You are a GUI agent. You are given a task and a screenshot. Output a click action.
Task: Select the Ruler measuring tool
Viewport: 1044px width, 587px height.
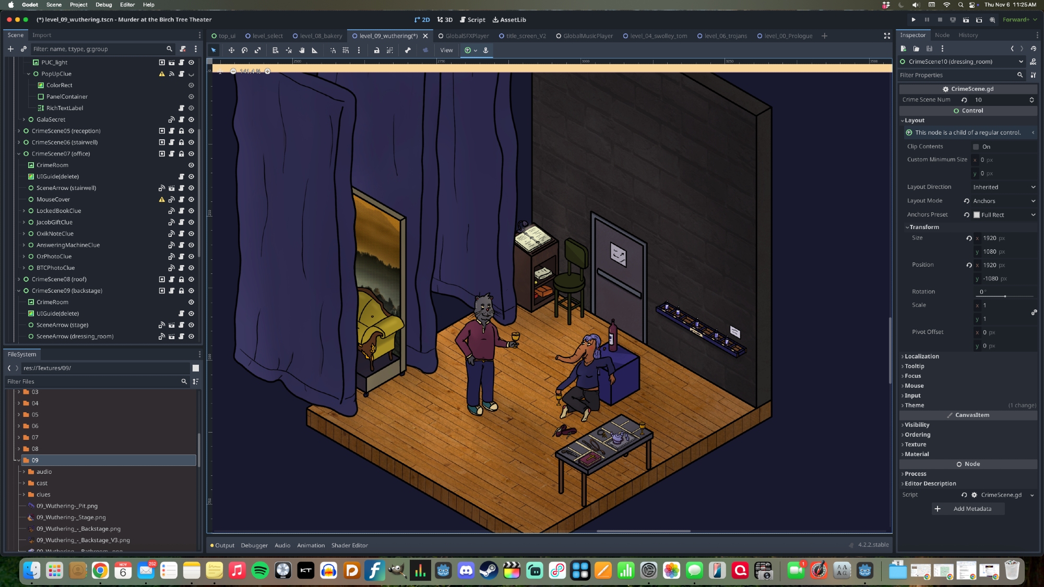point(314,50)
